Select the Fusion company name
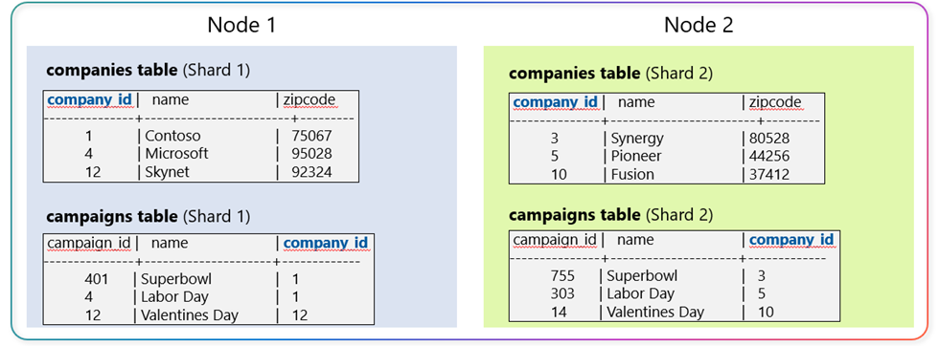Screen dimensions: 939x346 [x=632, y=175]
